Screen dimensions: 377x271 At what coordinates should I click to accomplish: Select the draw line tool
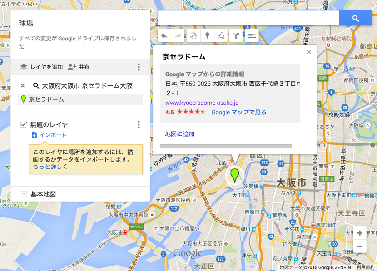tap(221, 36)
